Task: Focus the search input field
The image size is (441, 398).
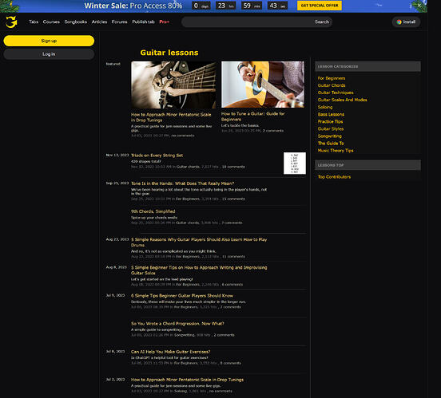Action: point(248,22)
